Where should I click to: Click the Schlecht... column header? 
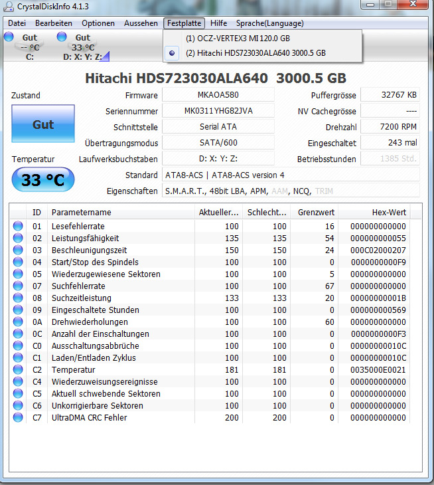point(267,212)
